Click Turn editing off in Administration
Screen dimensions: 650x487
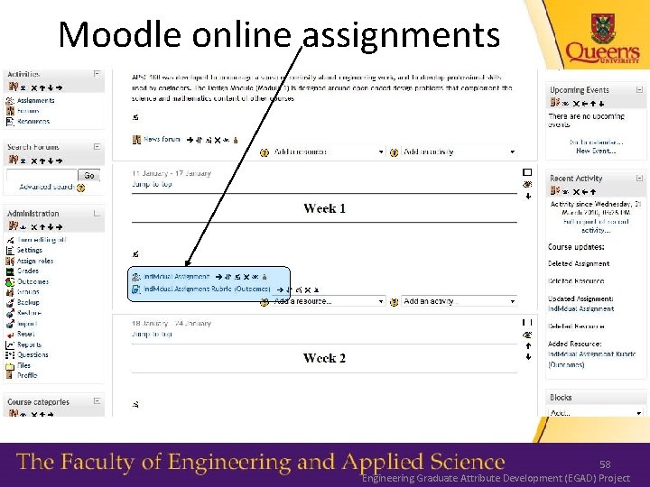point(42,240)
